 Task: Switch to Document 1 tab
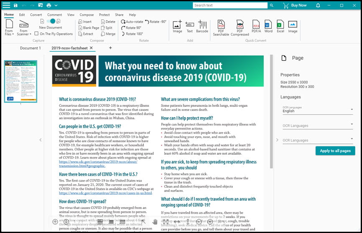coord(30,48)
